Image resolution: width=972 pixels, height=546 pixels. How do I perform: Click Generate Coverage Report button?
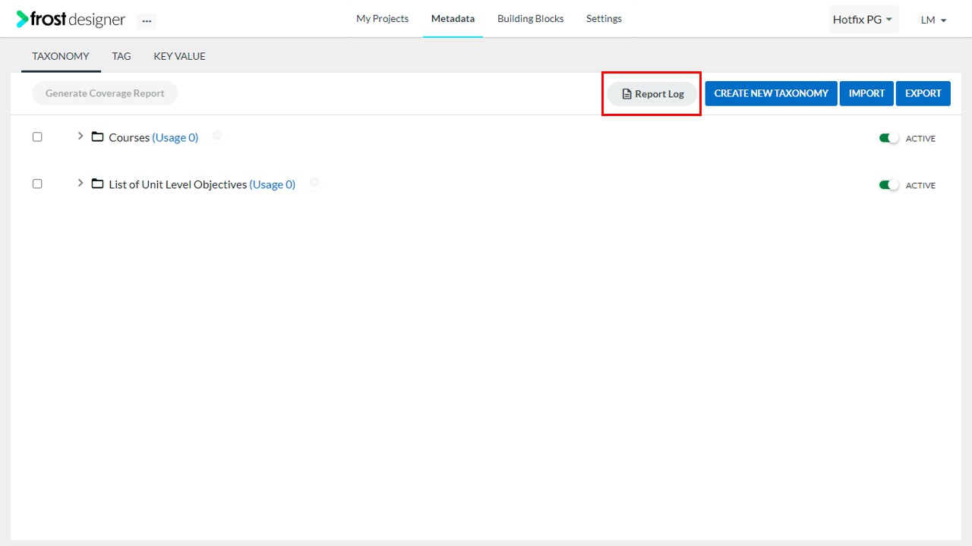(105, 93)
